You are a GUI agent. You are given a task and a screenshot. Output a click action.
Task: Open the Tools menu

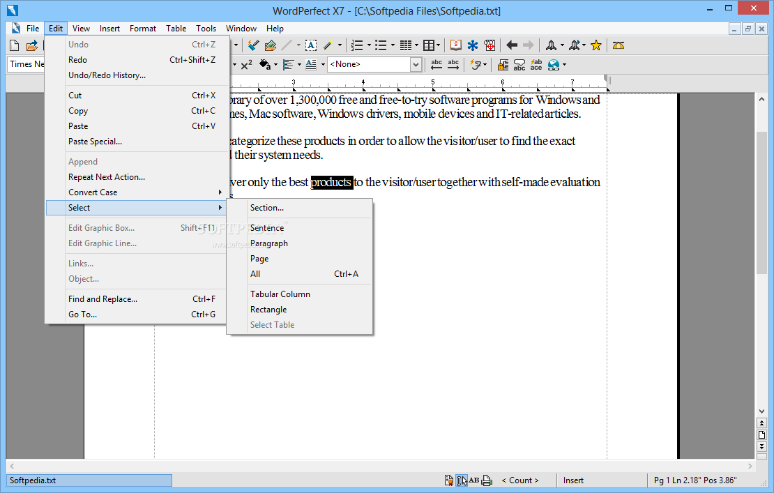point(206,29)
